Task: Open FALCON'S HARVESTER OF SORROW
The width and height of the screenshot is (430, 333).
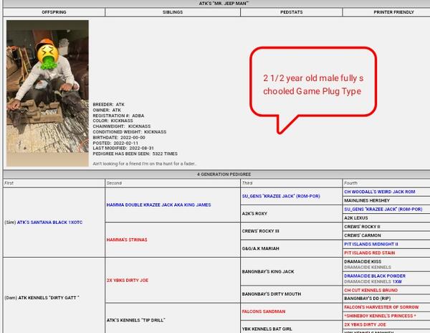Action: point(380,306)
